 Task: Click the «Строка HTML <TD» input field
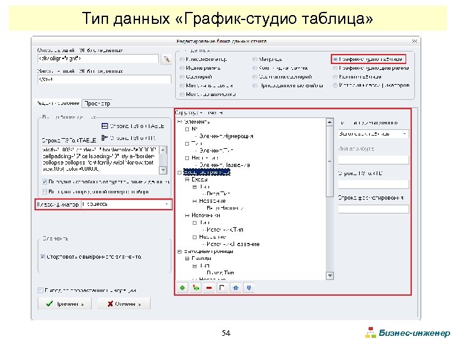point(374,184)
